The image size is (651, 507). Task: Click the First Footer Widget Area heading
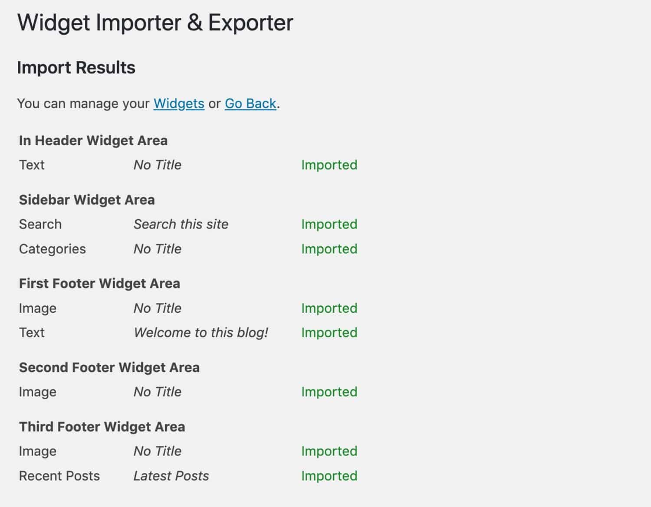point(99,283)
